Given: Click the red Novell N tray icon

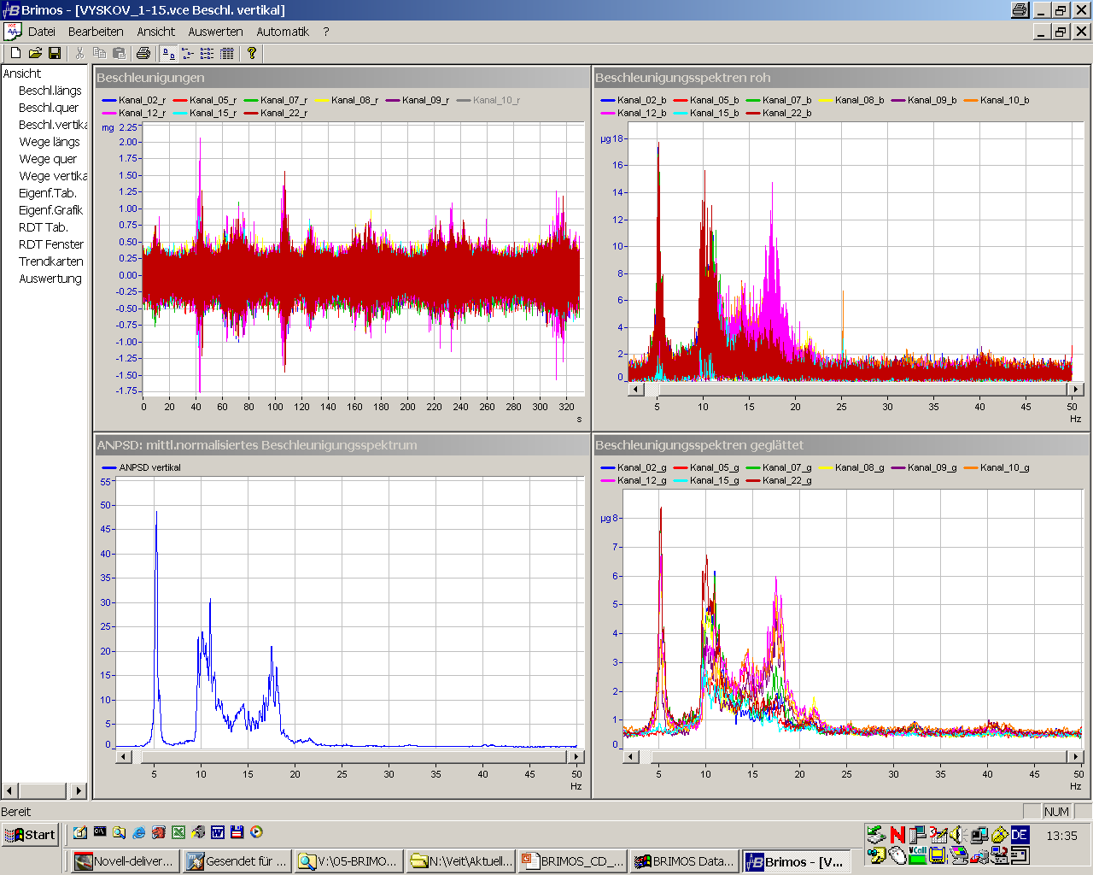Looking at the screenshot, I should [897, 835].
